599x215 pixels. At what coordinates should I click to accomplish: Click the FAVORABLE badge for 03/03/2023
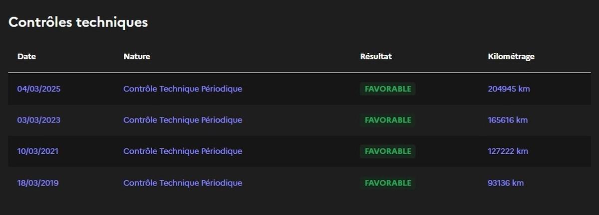(x=388, y=120)
